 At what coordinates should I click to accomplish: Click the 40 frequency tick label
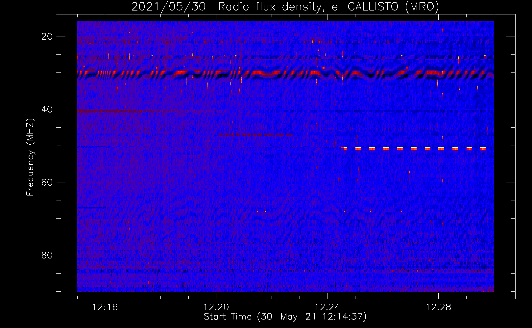pos(47,109)
